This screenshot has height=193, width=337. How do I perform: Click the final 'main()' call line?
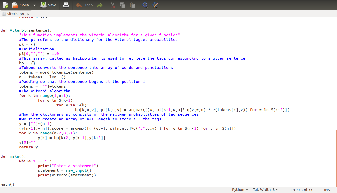tap(8, 184)
